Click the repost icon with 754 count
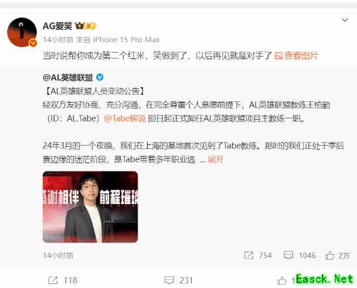The image size is (357, 288). [249, 255]
